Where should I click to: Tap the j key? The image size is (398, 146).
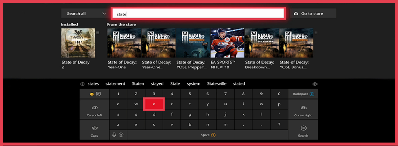pos(226,114)
